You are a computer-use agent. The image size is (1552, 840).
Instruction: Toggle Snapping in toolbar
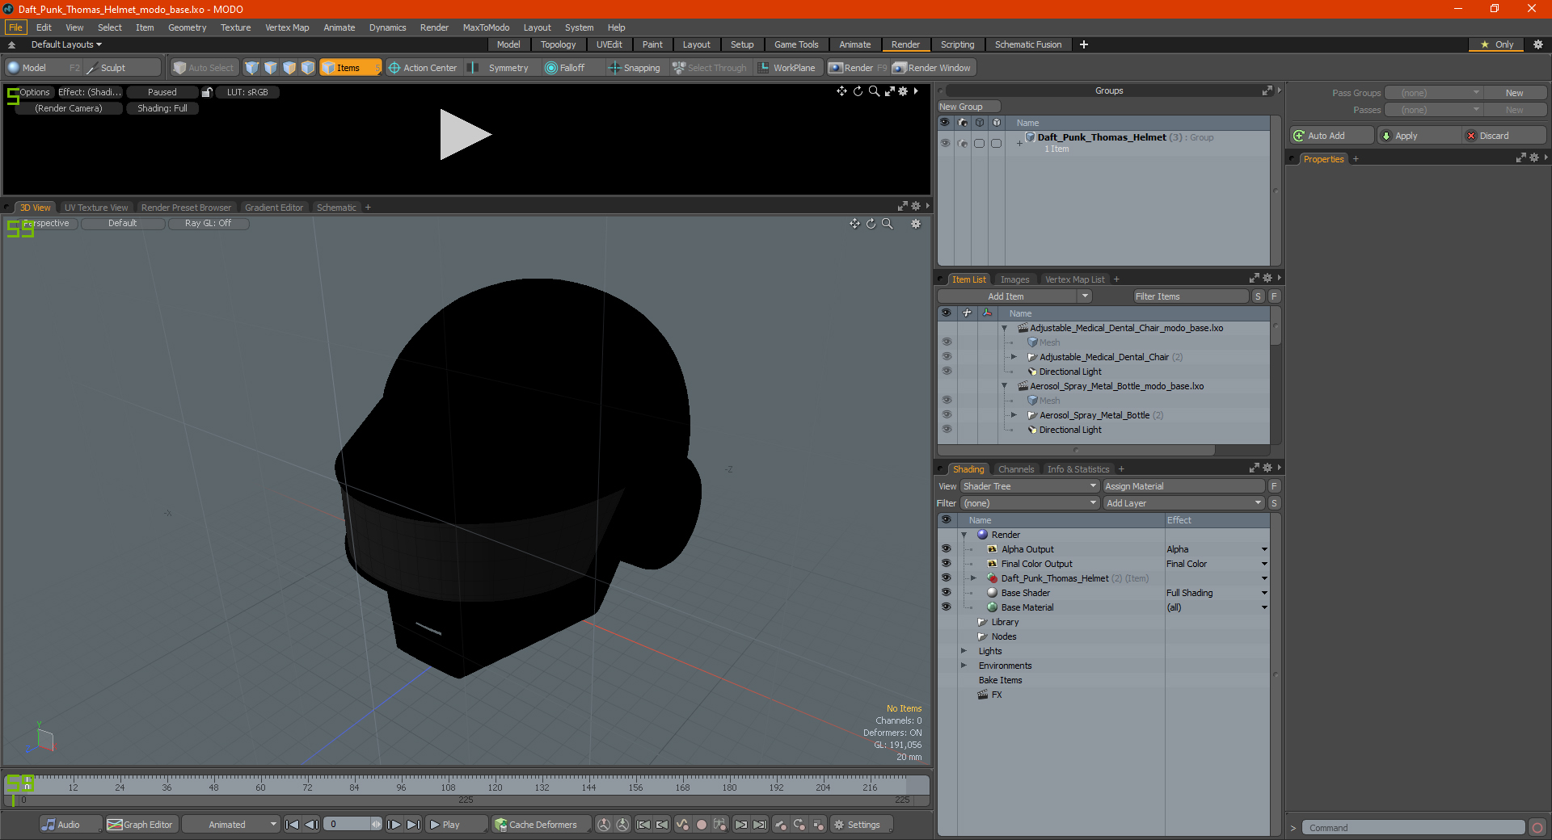(x=635, y=68)
